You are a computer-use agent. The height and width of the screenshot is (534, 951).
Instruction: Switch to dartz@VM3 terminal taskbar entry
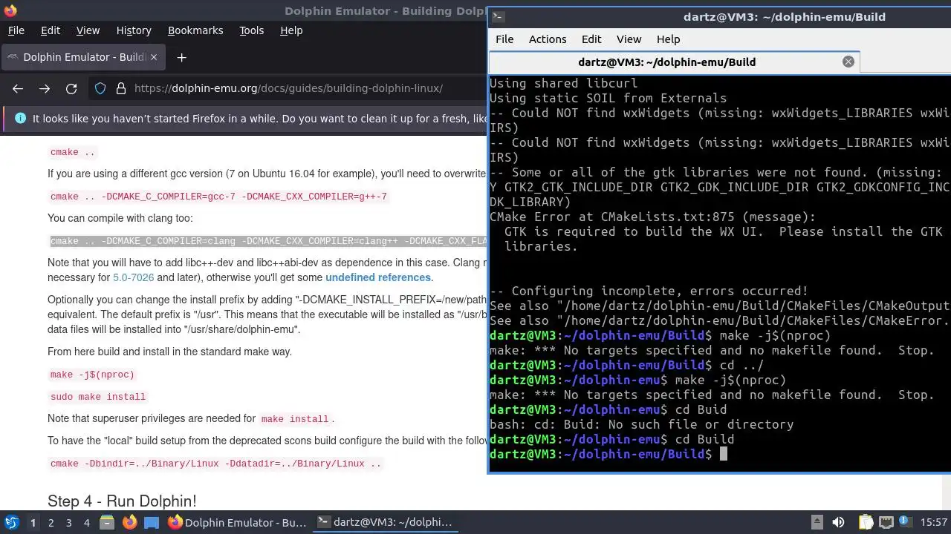pyautogui.click(x=385, y=523)
